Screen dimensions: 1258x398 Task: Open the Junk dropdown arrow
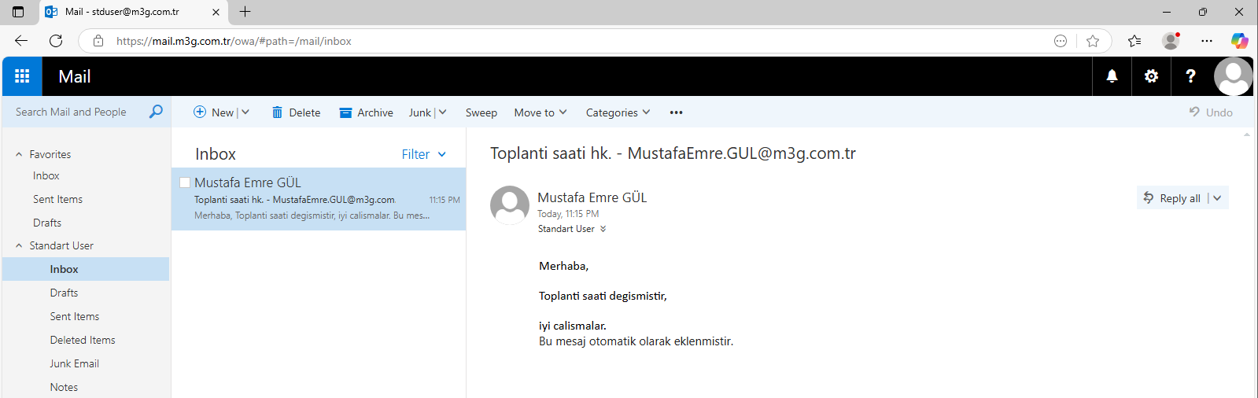[x=442, y=112]
